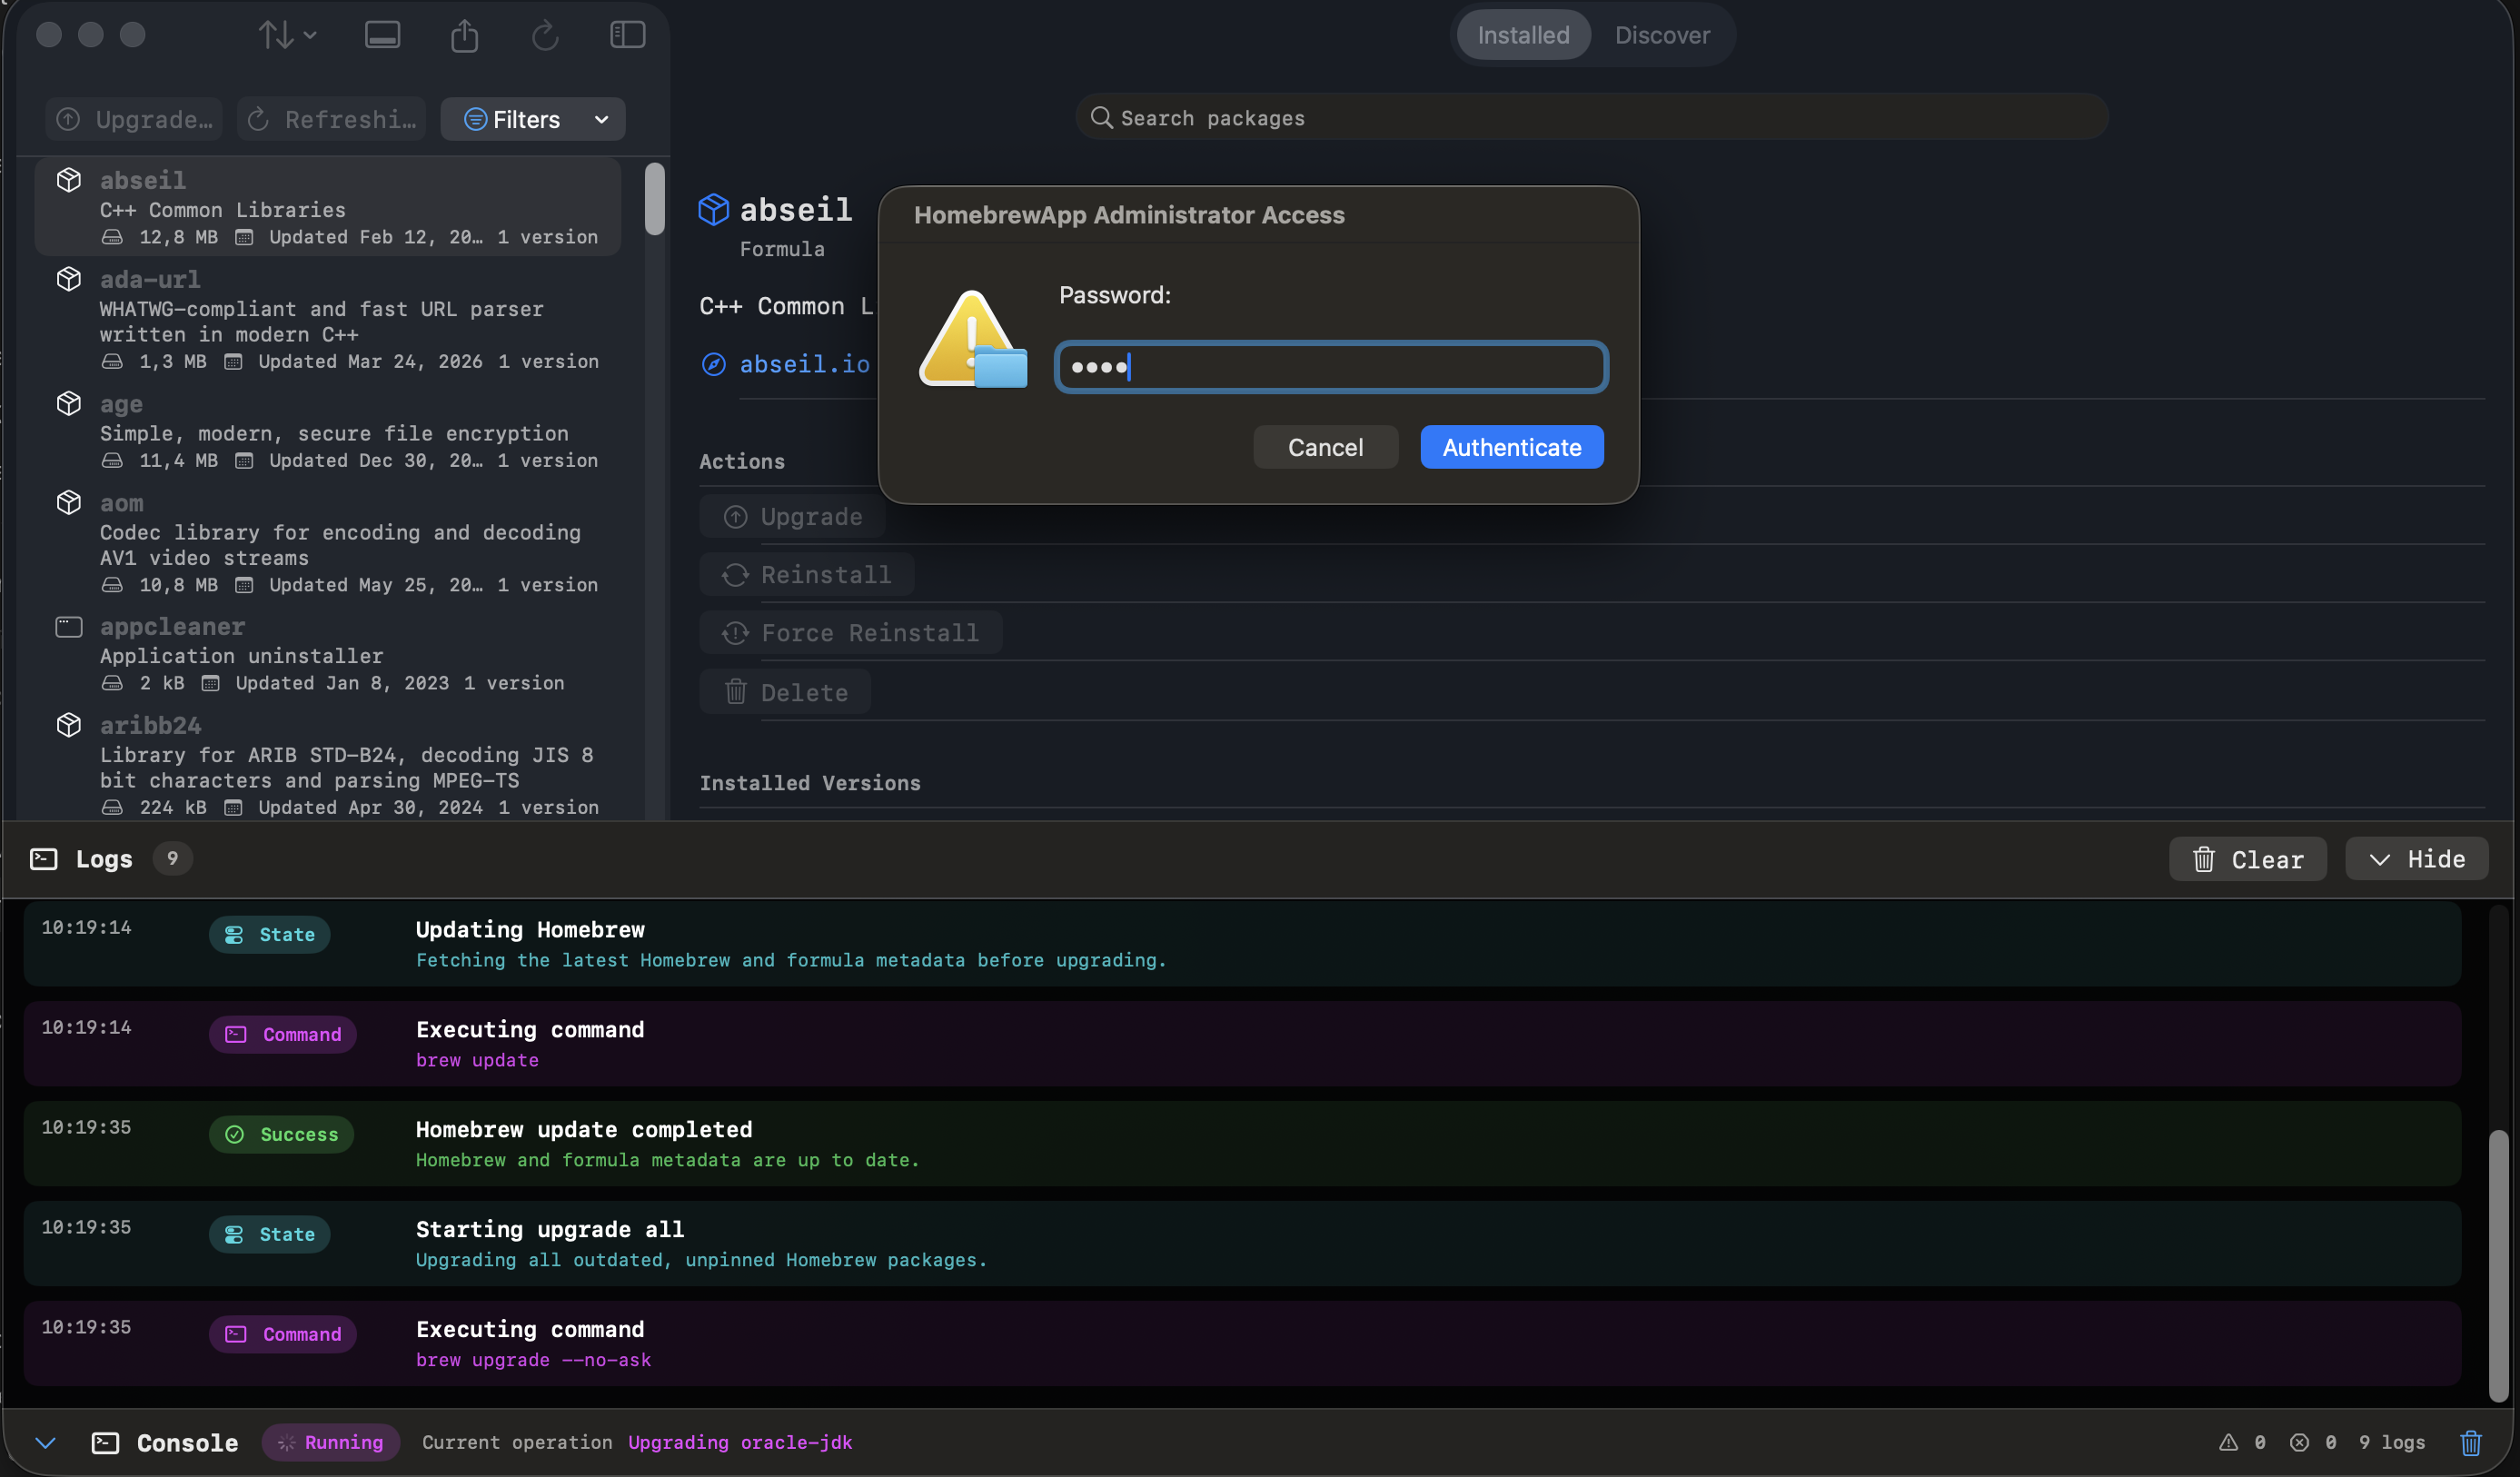Click the Logs terminal icon

(x=44, y=859)
